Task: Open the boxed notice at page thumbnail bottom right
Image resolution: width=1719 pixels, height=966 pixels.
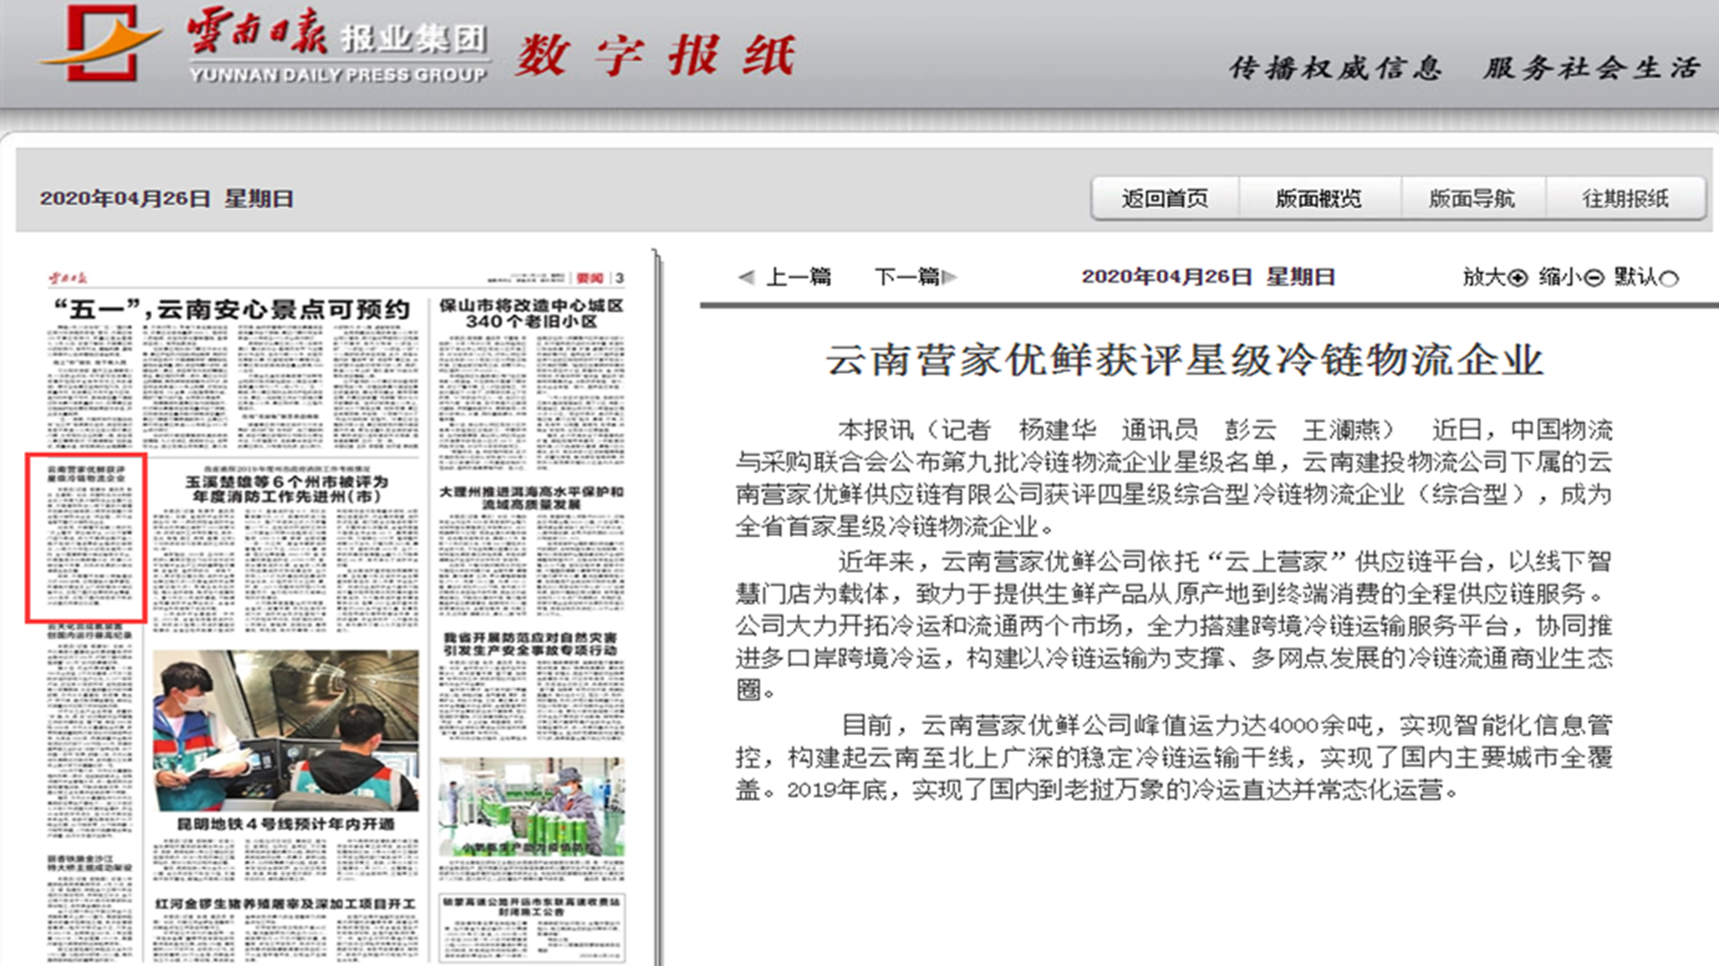Action: pyautogui.click(x=532, y=927)
